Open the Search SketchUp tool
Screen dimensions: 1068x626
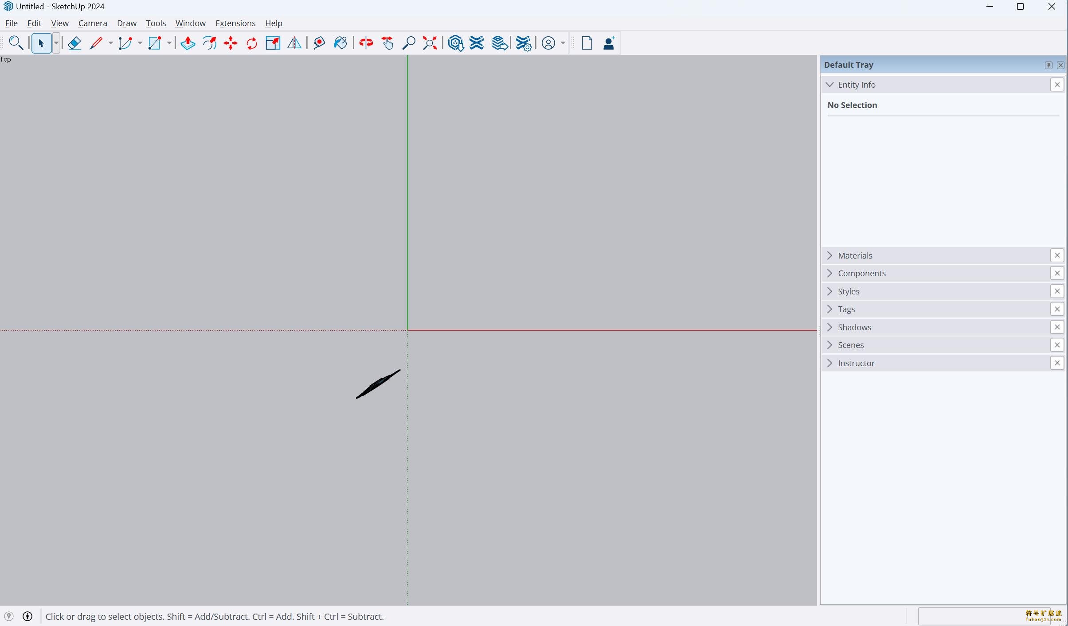coord(16,43)
